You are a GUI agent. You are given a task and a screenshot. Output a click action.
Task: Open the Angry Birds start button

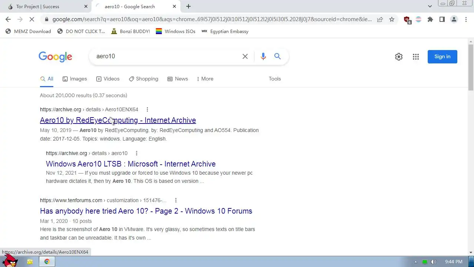click(10, 260)
